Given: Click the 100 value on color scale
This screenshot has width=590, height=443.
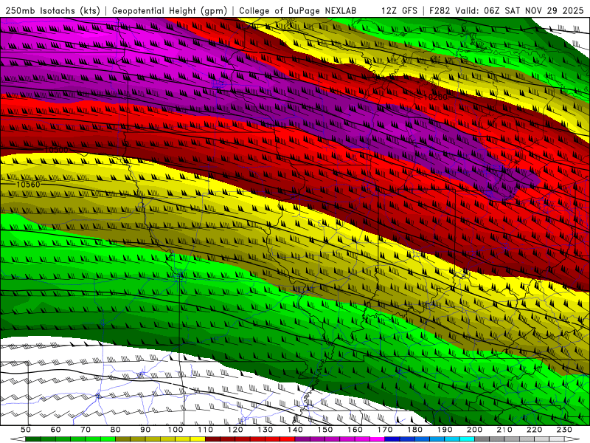Looking at the screenshot, I should 176,430.
